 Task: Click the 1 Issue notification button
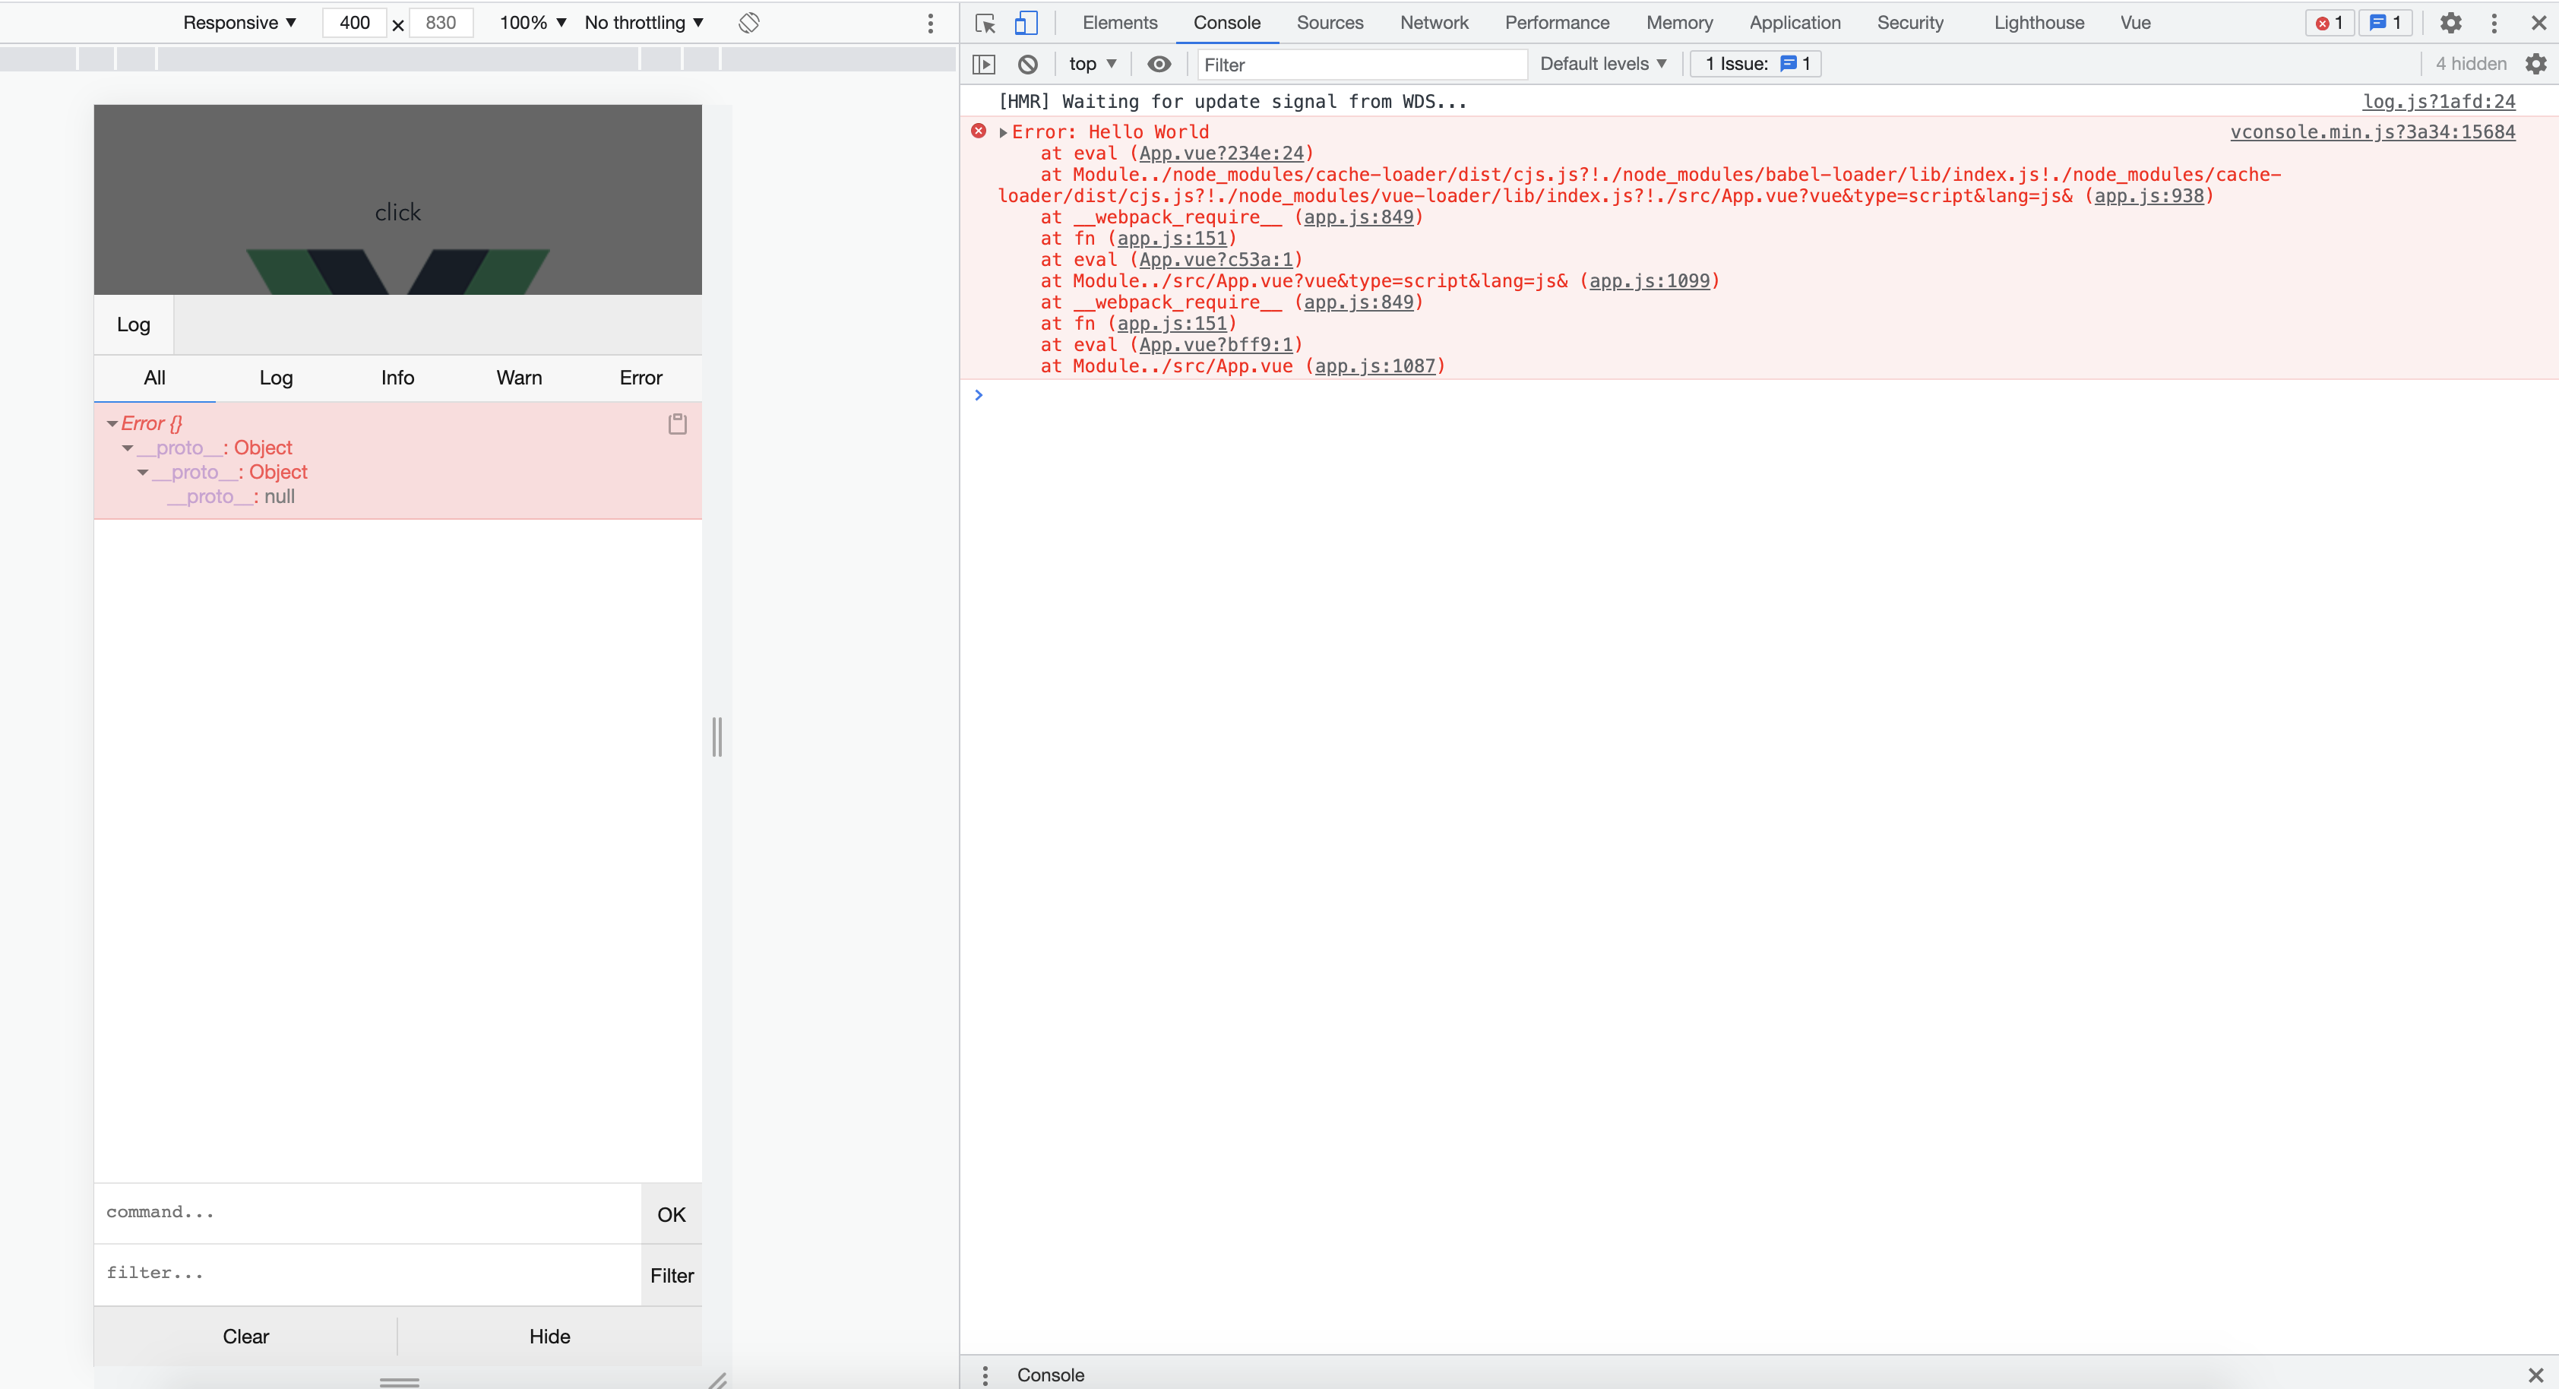click(1754, 62)
